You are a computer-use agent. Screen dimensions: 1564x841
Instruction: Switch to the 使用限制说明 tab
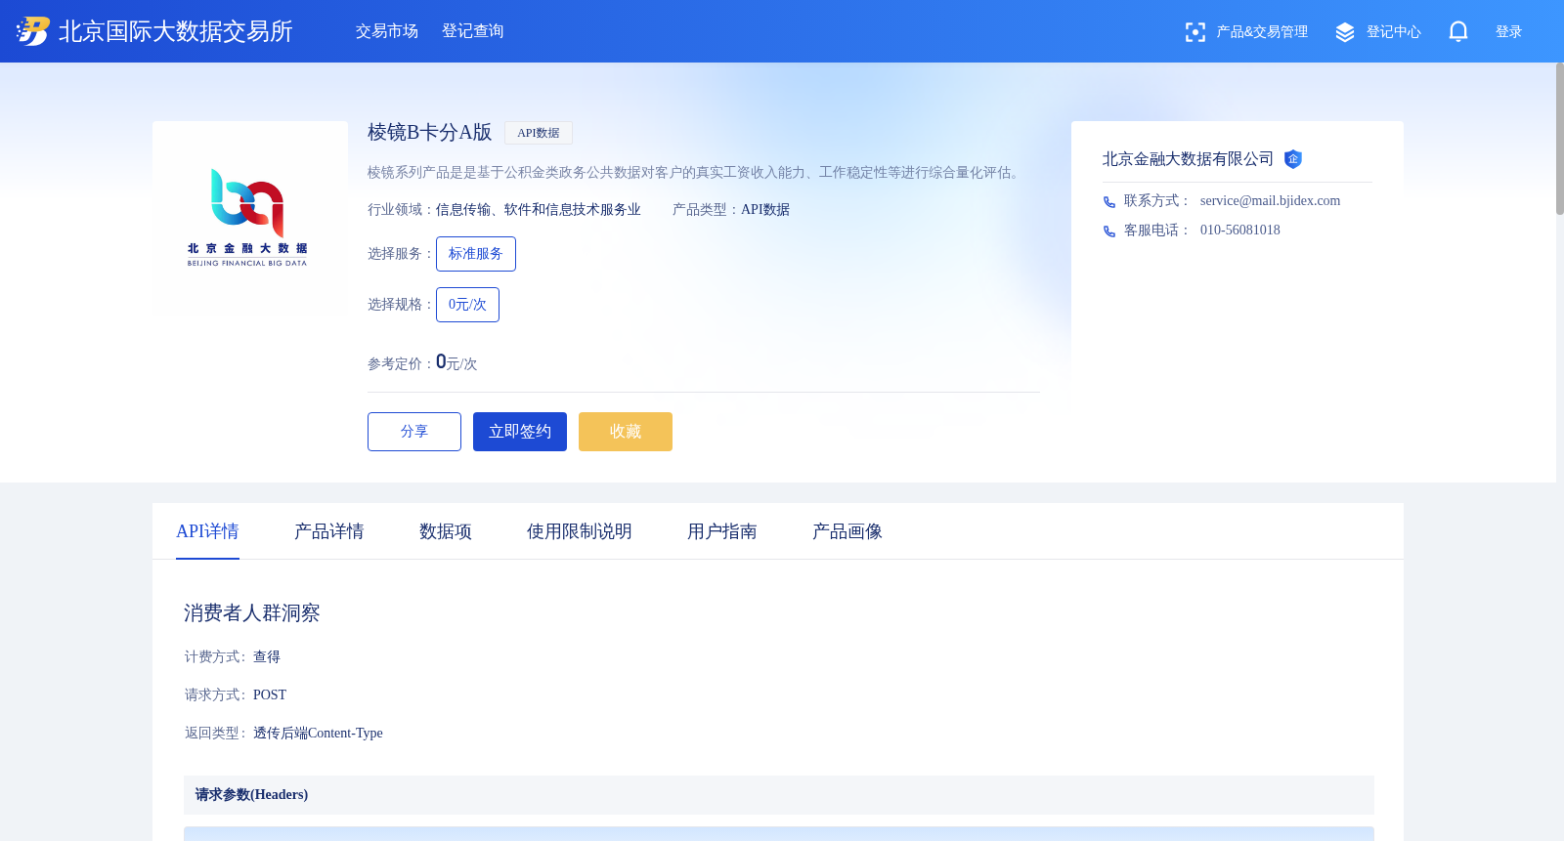580,531
